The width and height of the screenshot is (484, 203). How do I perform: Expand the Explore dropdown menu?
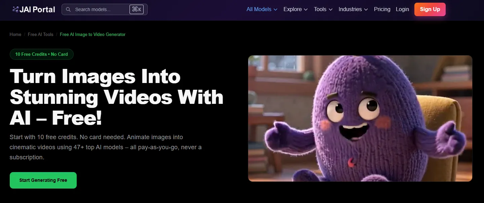tap(295, 9)
